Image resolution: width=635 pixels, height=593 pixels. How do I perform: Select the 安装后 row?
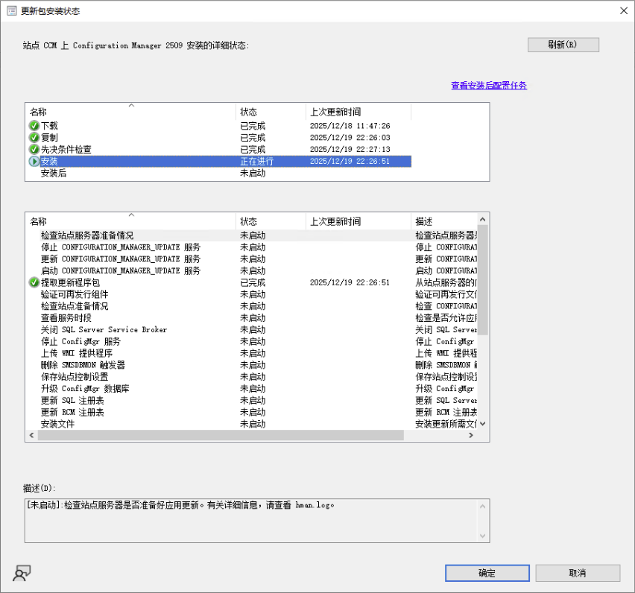[218, 173]
